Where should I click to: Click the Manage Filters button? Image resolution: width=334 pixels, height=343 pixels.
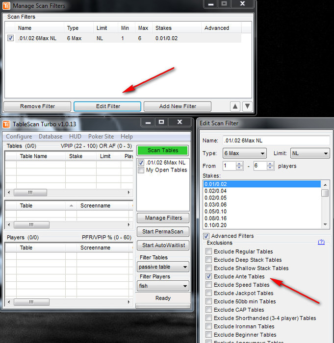(163, 218)
